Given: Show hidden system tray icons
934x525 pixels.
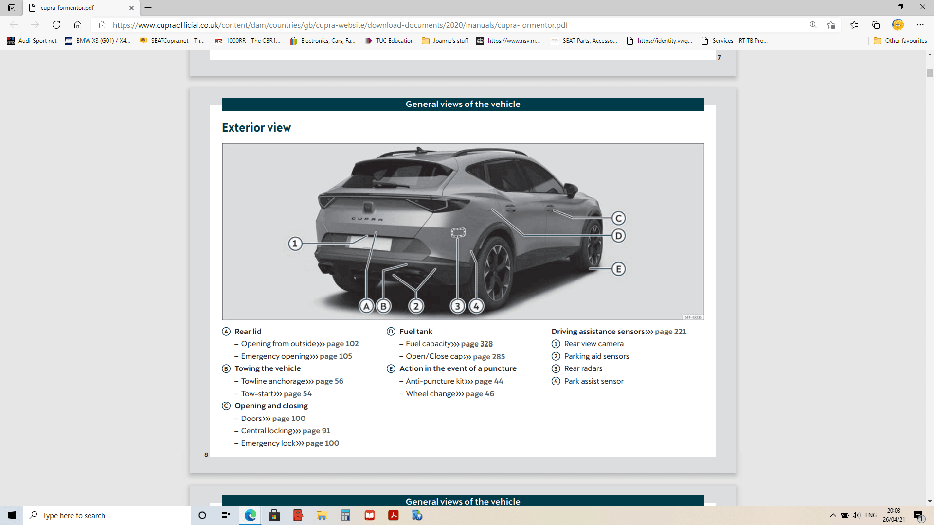Looking at the screenshot, I should 833,515.
